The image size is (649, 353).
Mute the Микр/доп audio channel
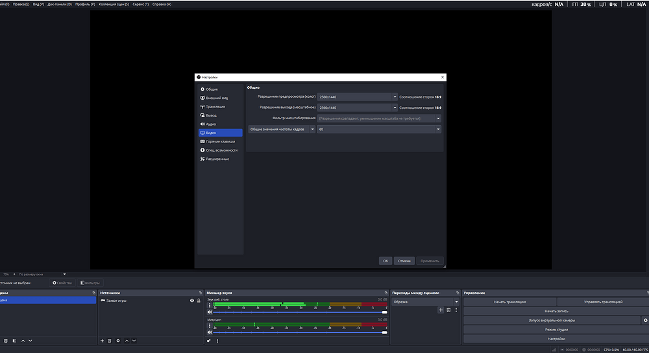[x=210, y=332]
